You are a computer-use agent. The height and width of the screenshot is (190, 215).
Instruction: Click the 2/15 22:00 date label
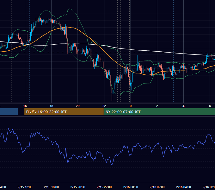tap(104, 187)
